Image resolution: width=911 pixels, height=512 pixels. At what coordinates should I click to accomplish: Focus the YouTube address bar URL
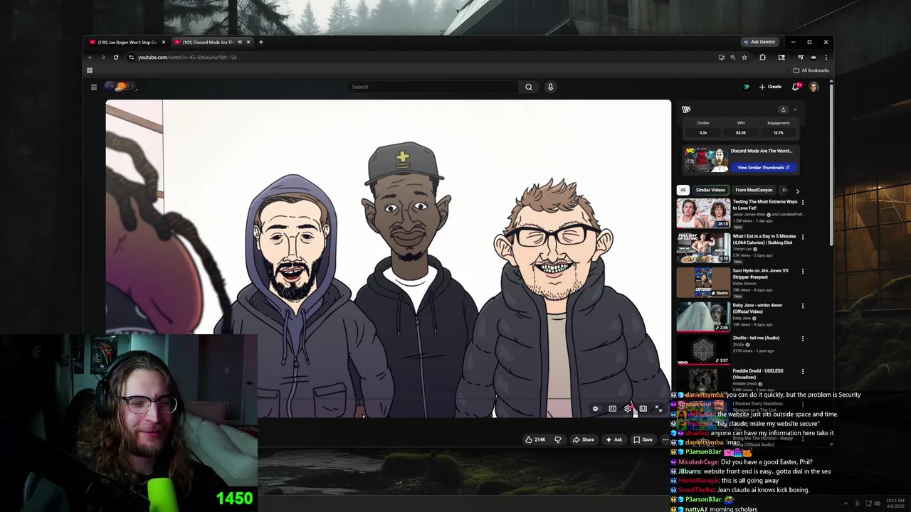[187, 57]
